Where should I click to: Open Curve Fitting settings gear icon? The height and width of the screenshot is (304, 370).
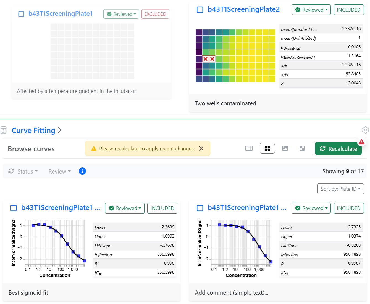[x=365, y=130]
